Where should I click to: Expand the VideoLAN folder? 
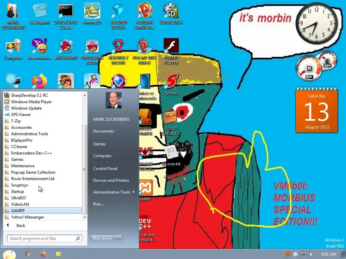(42, 204)
